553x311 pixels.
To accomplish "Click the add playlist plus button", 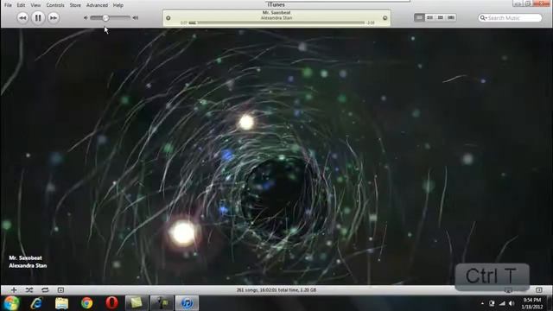I will (14, 290).
